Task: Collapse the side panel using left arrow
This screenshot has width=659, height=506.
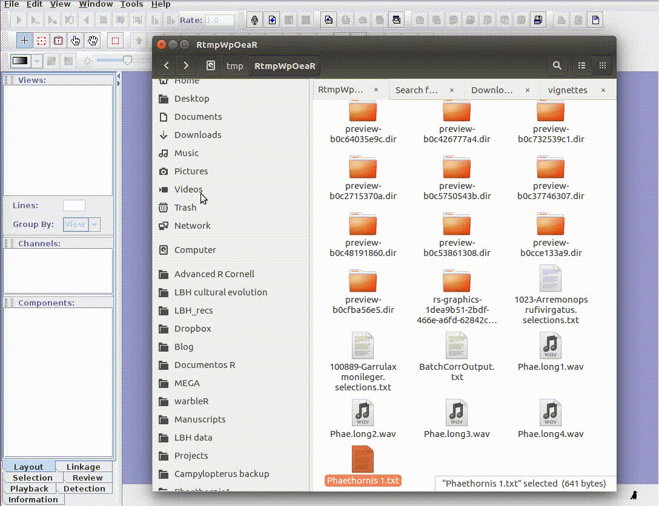Action: pos(119,77)
